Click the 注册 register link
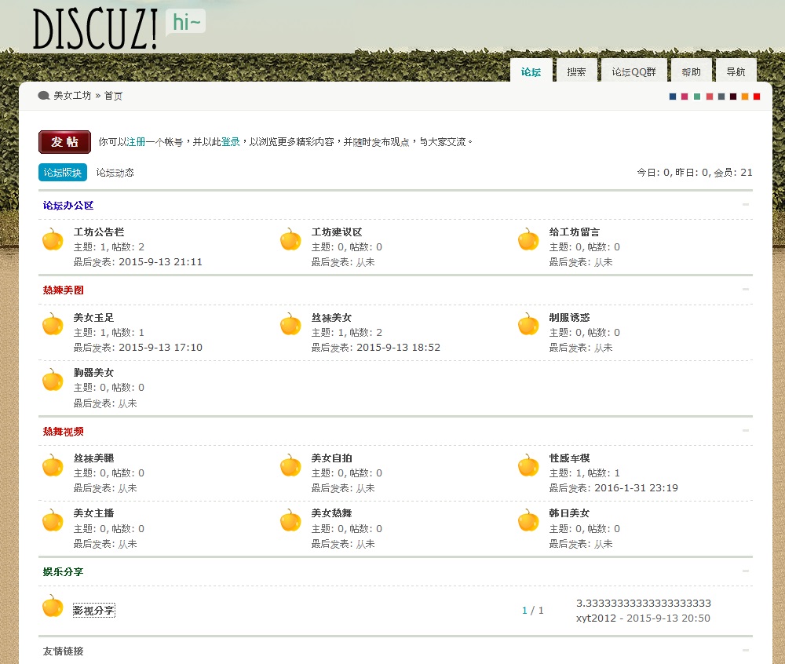 pos(136,142)
